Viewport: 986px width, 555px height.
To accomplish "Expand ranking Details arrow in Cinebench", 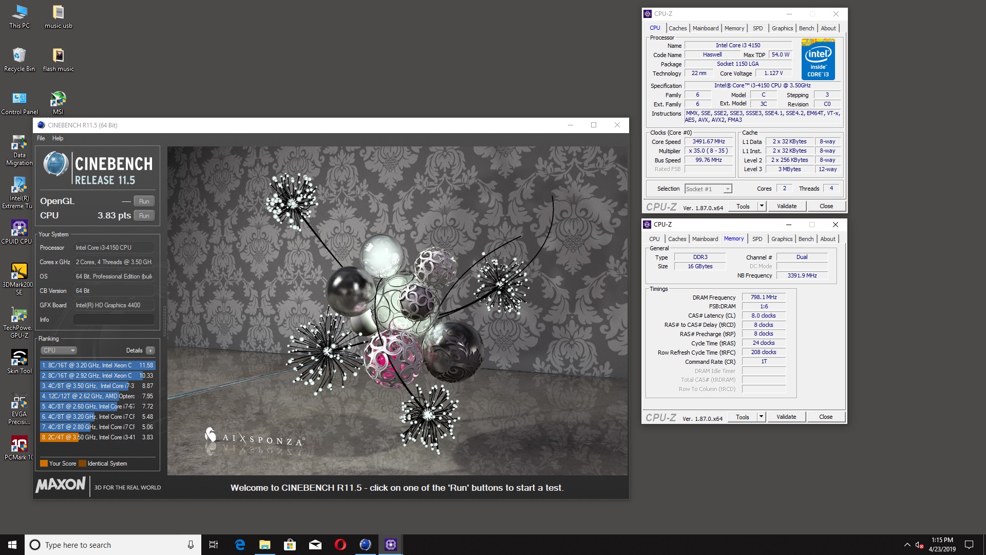I will tap(150, 350).
